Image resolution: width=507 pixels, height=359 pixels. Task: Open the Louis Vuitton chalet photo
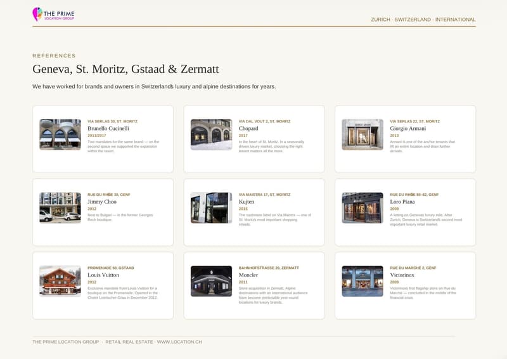[x=60, y=281]
